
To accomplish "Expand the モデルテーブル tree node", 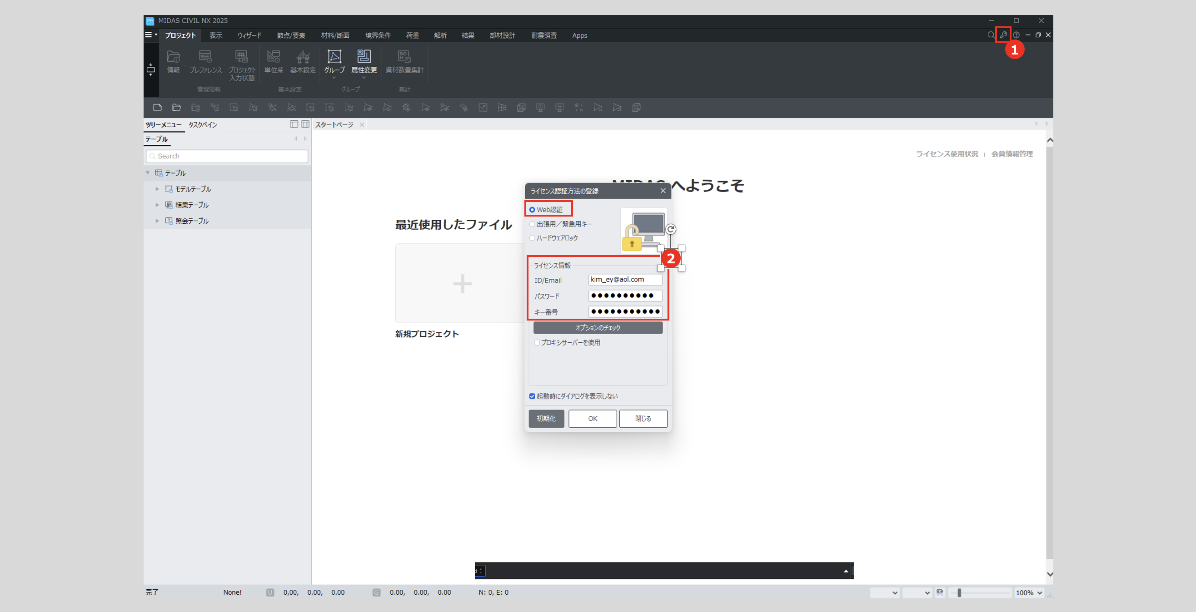I will coord(157,189).
